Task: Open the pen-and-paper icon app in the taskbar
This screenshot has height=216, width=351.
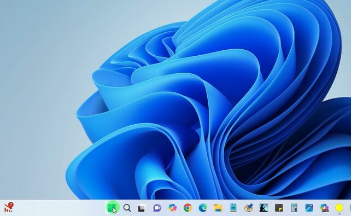Action: pos(248,208)
